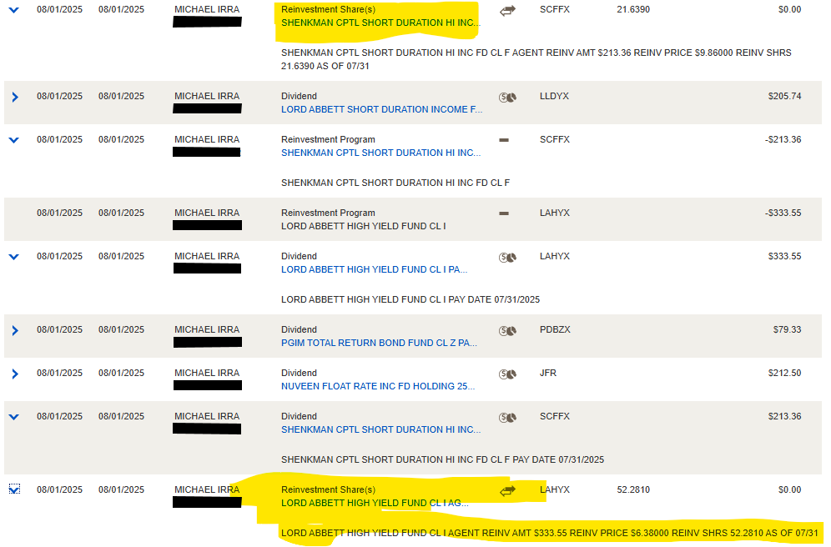Click SHENKMAN FD CL F PAY DATE 07/31/2025 detail
Viewport: 831px width, 547px height.
click(442, 459)
